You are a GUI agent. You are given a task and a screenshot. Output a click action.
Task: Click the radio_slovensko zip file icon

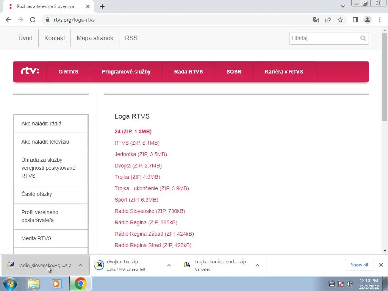click(11, 265)
